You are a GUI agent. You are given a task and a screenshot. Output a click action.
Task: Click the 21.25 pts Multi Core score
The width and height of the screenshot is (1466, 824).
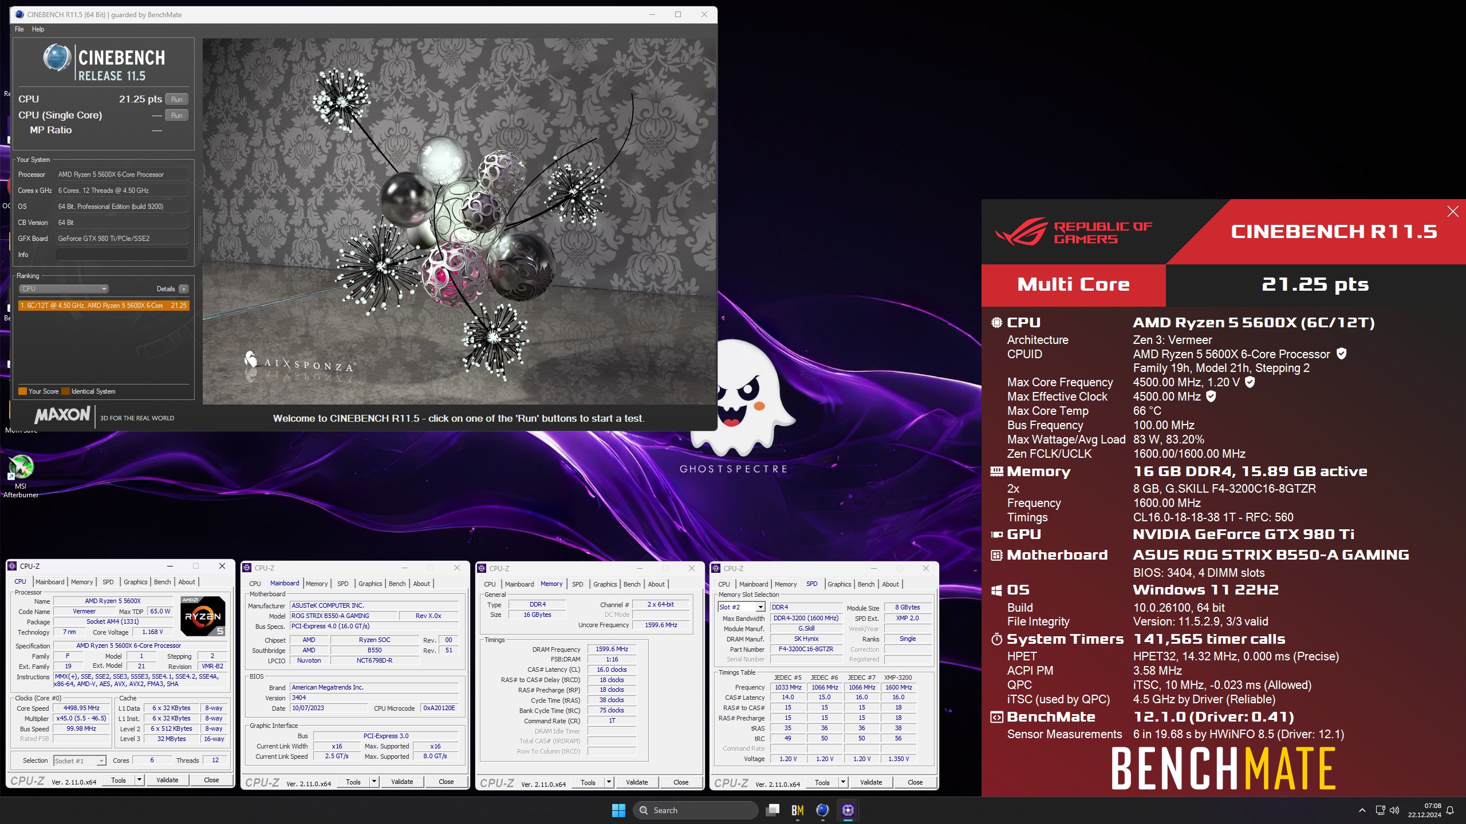[1315, 285]
